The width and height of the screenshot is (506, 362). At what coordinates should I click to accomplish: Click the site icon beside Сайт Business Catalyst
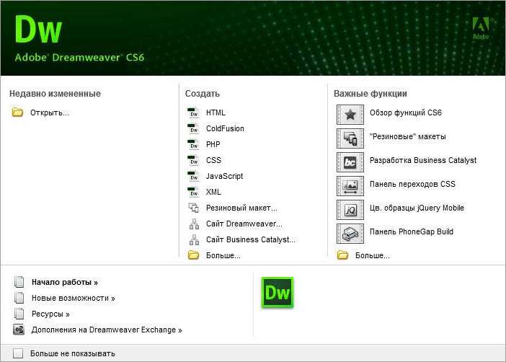194,239
